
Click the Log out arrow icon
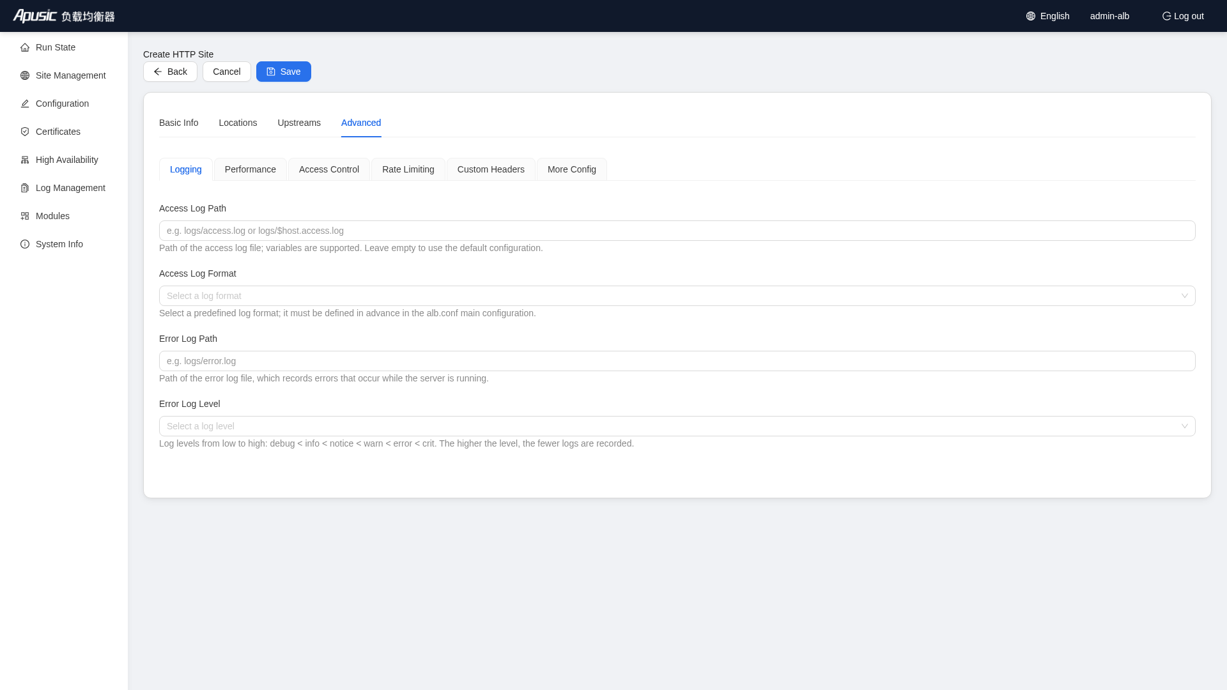(x=1166, y=16)
